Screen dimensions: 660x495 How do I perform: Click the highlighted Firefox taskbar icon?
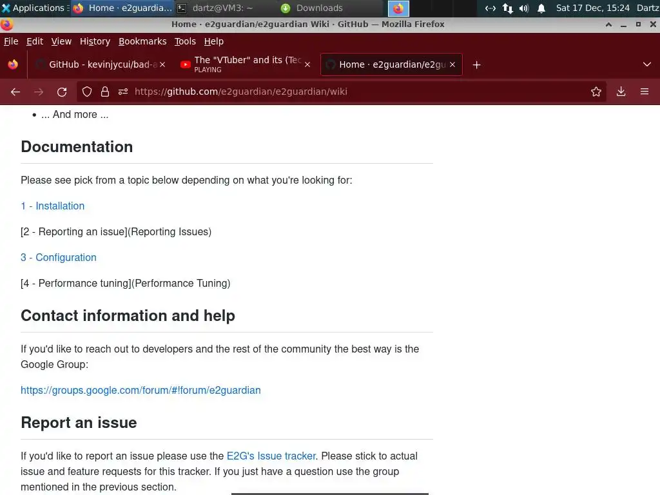tap(398, 8)
